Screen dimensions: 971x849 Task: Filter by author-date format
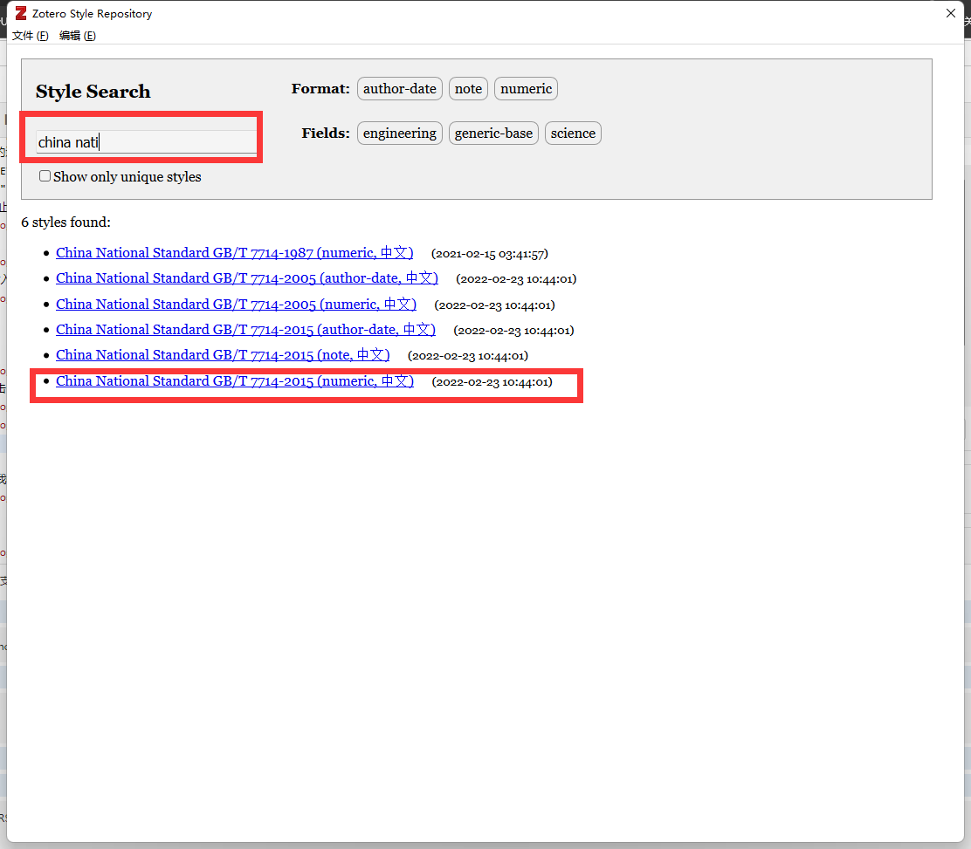click(399, 89)
